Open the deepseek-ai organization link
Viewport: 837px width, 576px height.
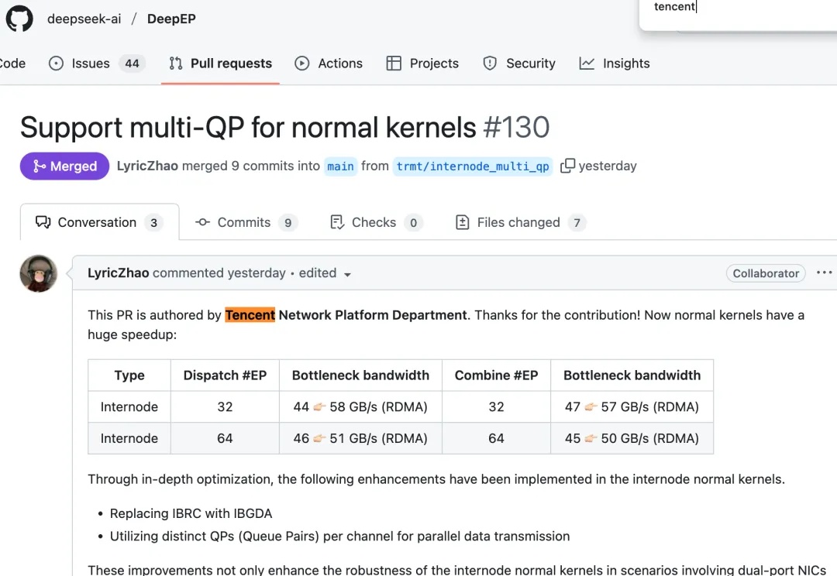pyautogui.click(x=84, y=19)
